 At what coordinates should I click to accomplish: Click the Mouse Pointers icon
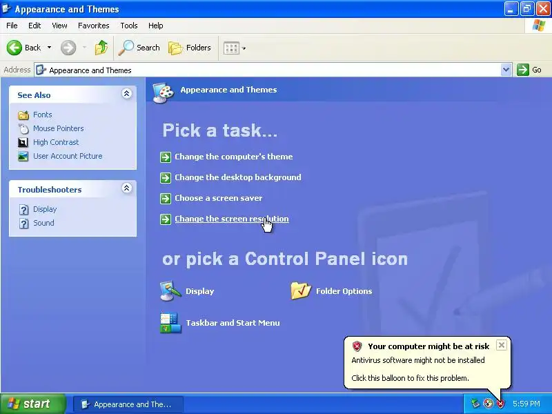point(23,129)
